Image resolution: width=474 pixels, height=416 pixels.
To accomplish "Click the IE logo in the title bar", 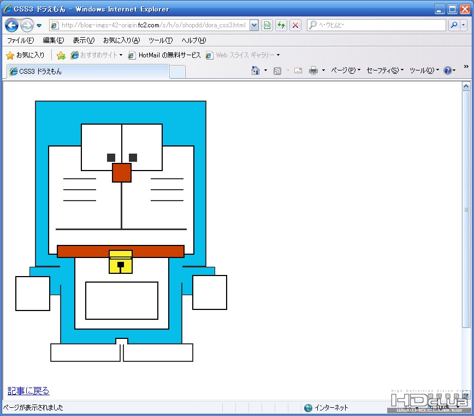I will pos(8,9).
